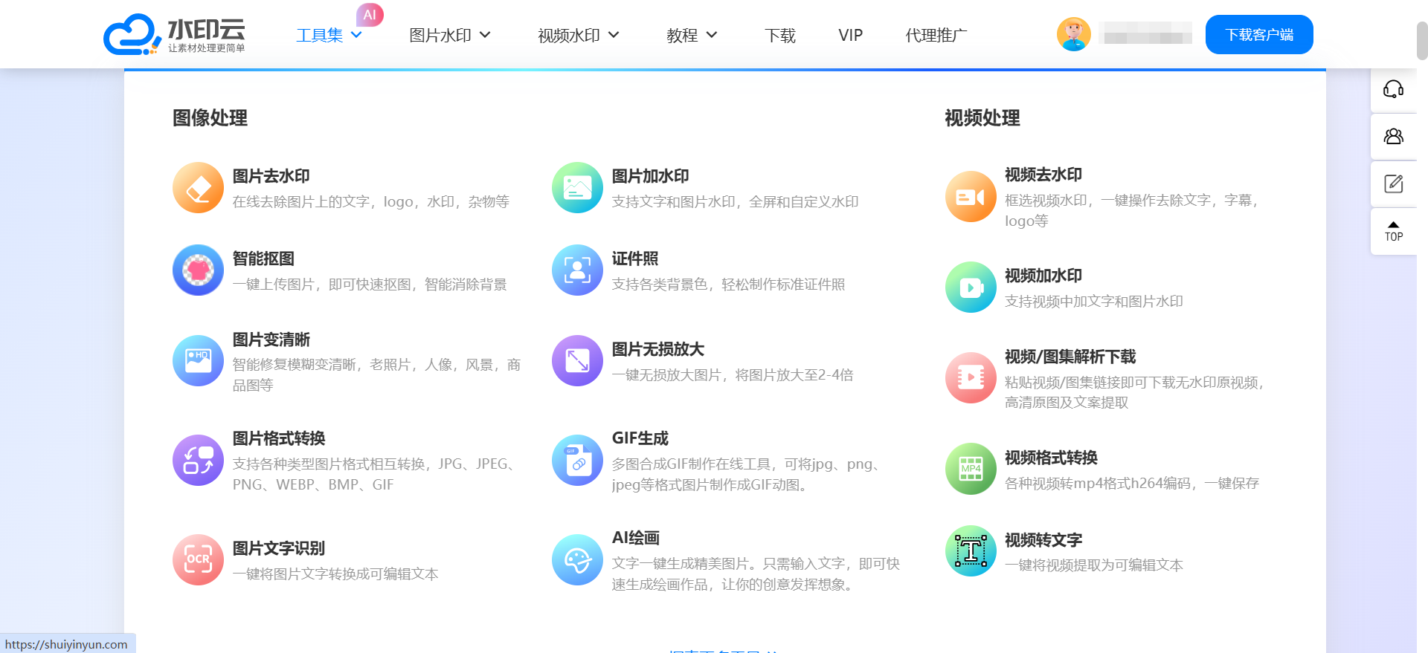Image resolution: width=1428 pixels, height=653 pixels.
Task: Open the 智能抠图 title link
Action: pos(263,259)
